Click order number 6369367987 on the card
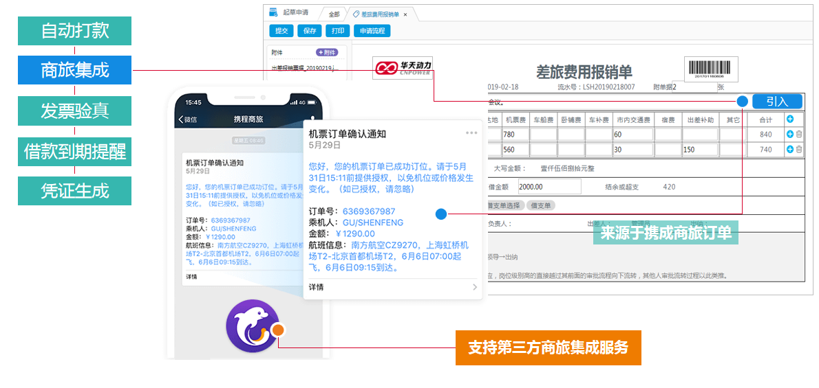Viewport: 819px width, 388px height. [369, 212]
